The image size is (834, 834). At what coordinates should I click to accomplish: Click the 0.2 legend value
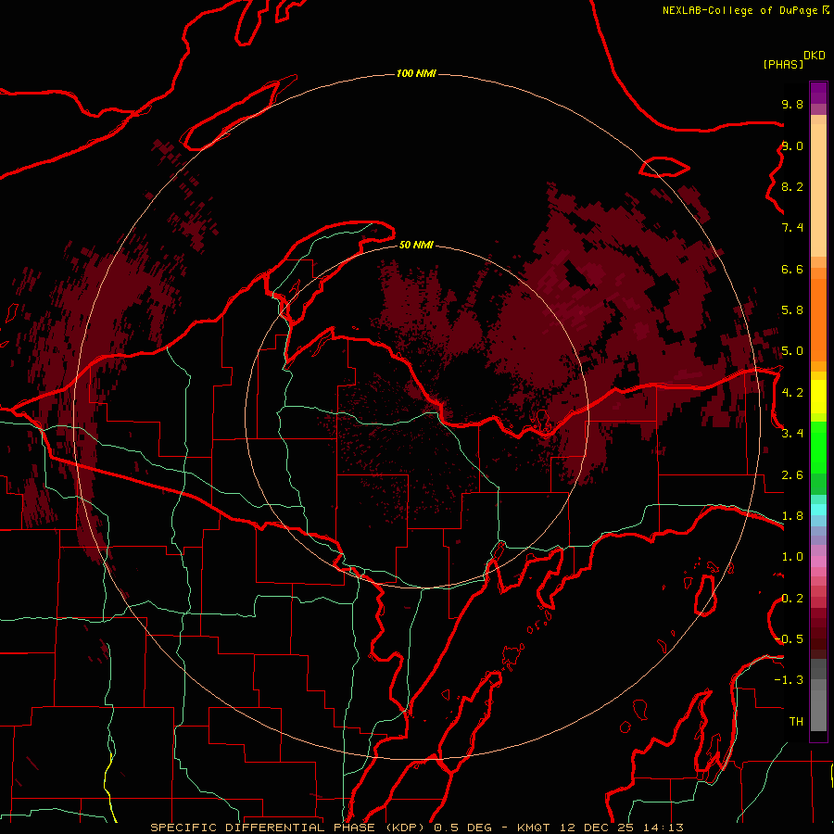(792, 599)
